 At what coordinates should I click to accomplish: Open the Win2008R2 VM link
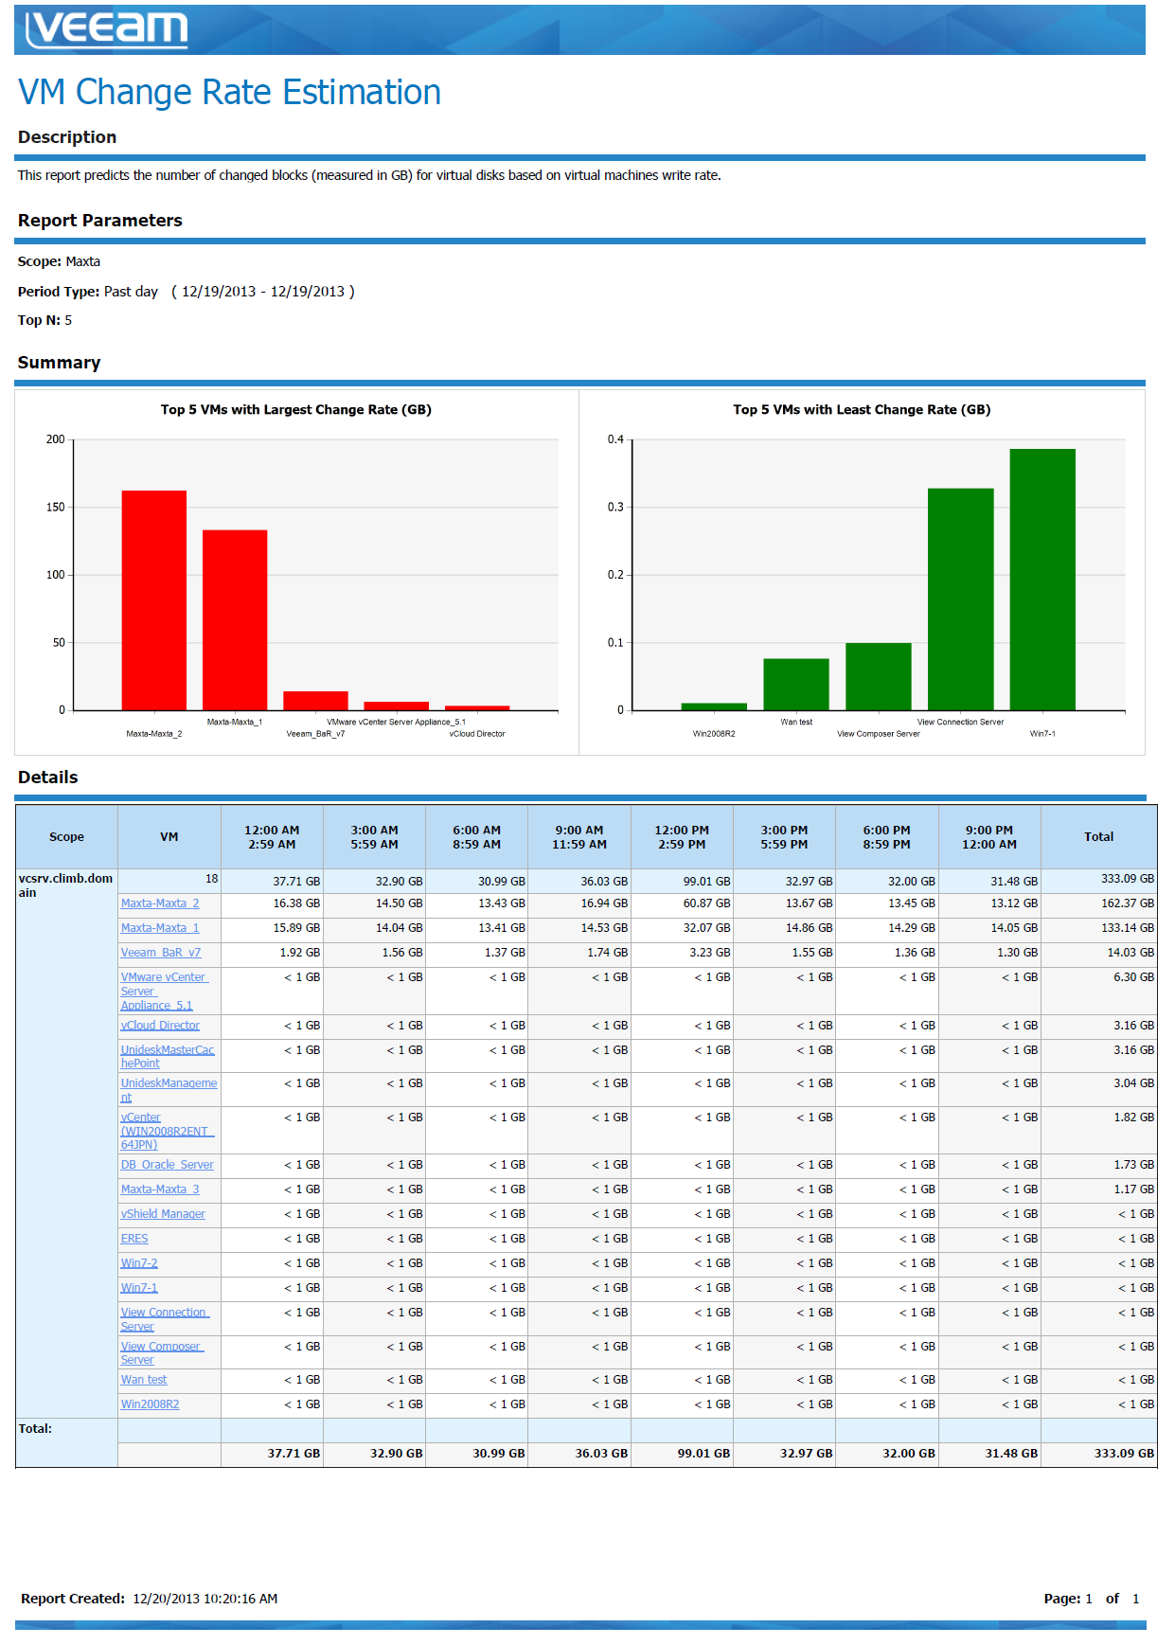click(150, 1404)
